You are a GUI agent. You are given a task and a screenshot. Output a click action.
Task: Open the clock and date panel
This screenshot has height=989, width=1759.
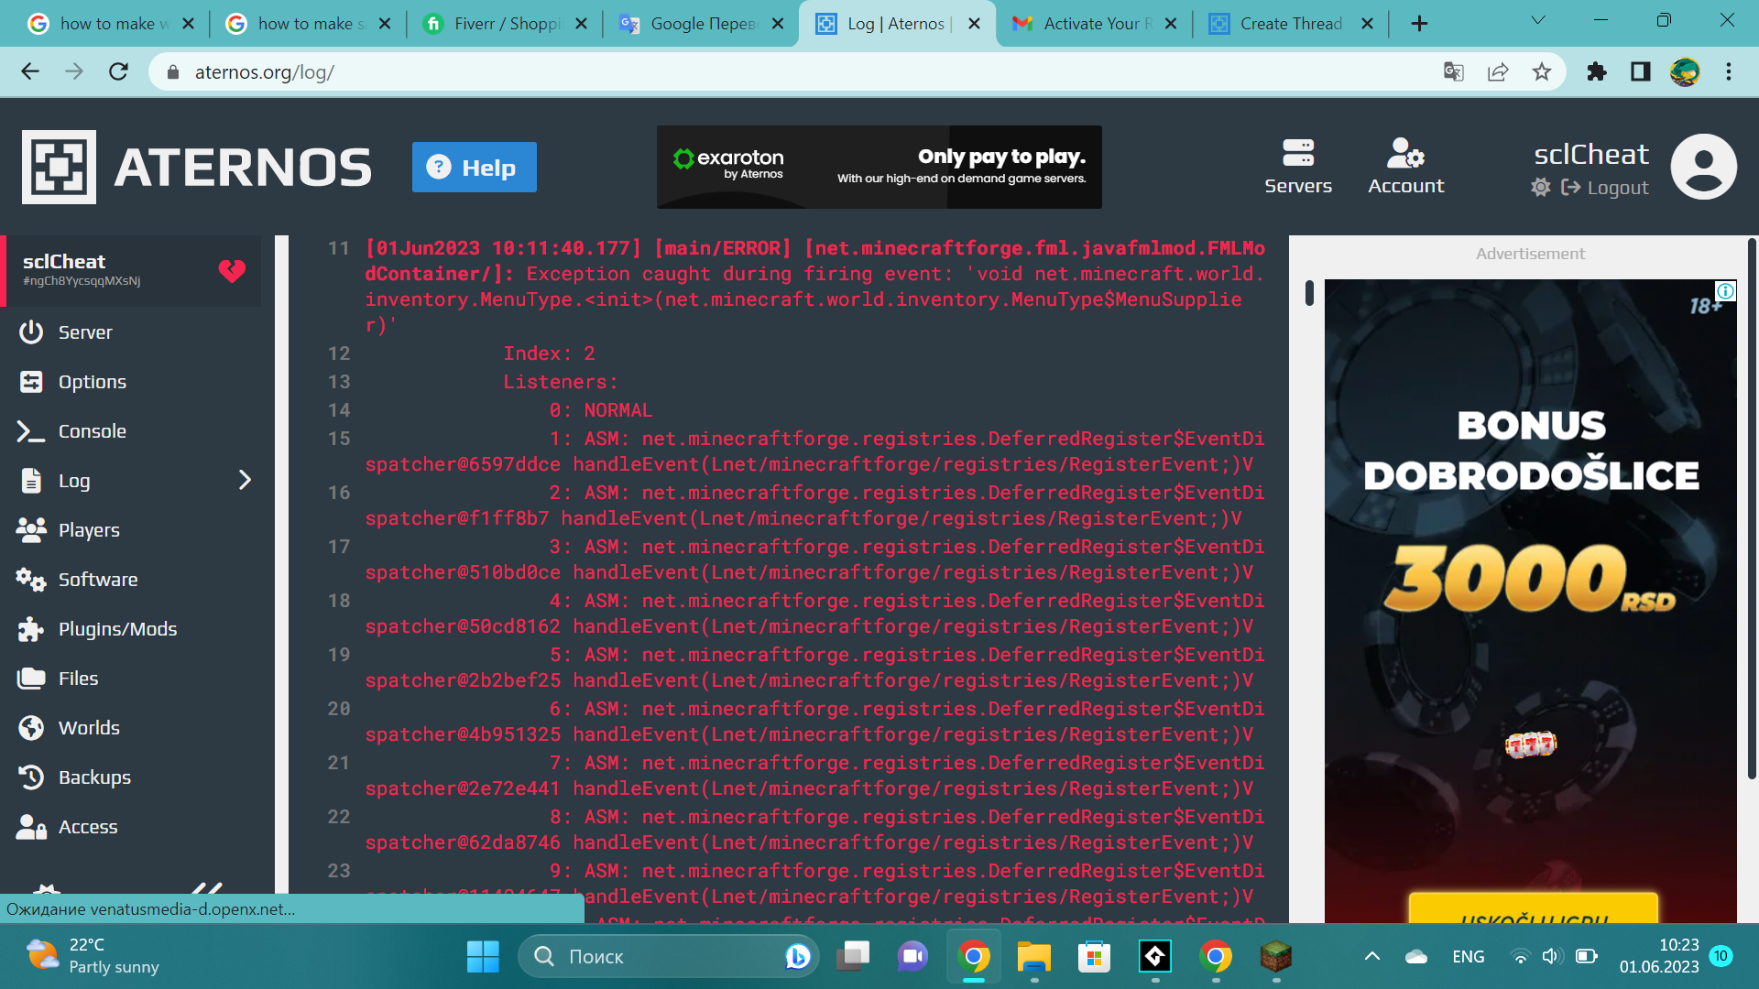pyautogui.click(x=1659, y=957)
